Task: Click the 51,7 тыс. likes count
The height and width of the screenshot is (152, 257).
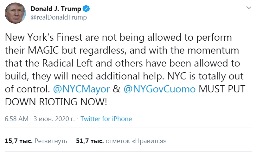Action: 90,141
